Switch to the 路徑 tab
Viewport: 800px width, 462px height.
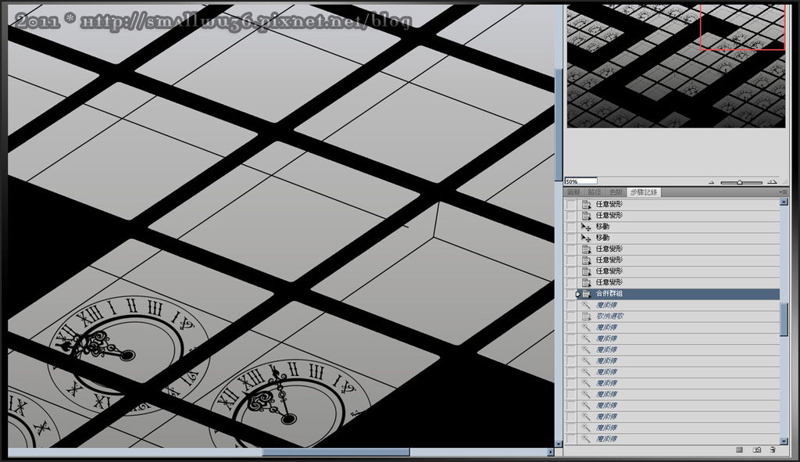595,192
